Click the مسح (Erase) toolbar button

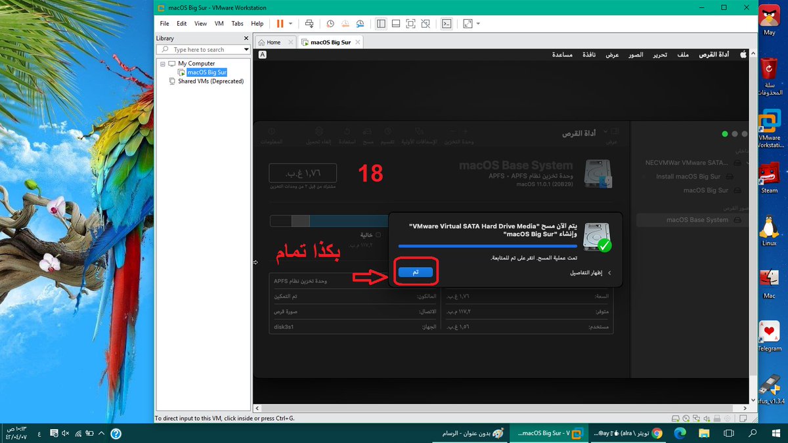(x=368, y=136)
